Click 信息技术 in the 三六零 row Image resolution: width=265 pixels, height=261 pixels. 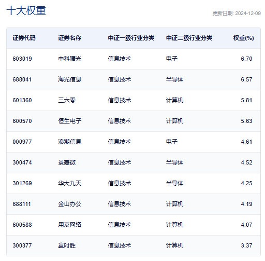[120, 100]
